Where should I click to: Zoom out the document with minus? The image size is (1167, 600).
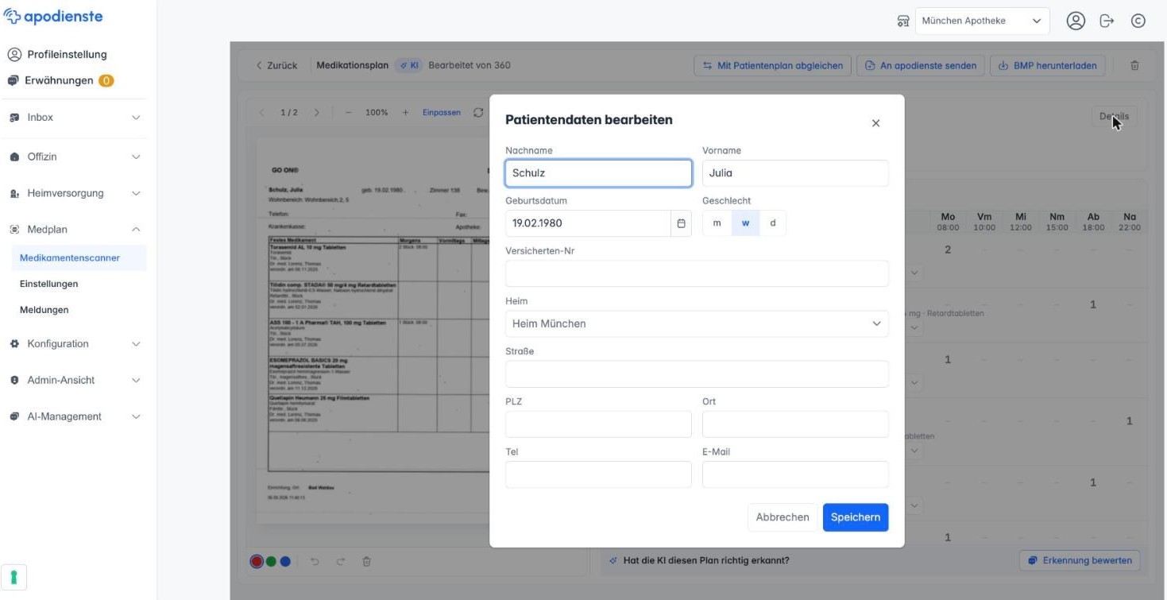[349, 113]
